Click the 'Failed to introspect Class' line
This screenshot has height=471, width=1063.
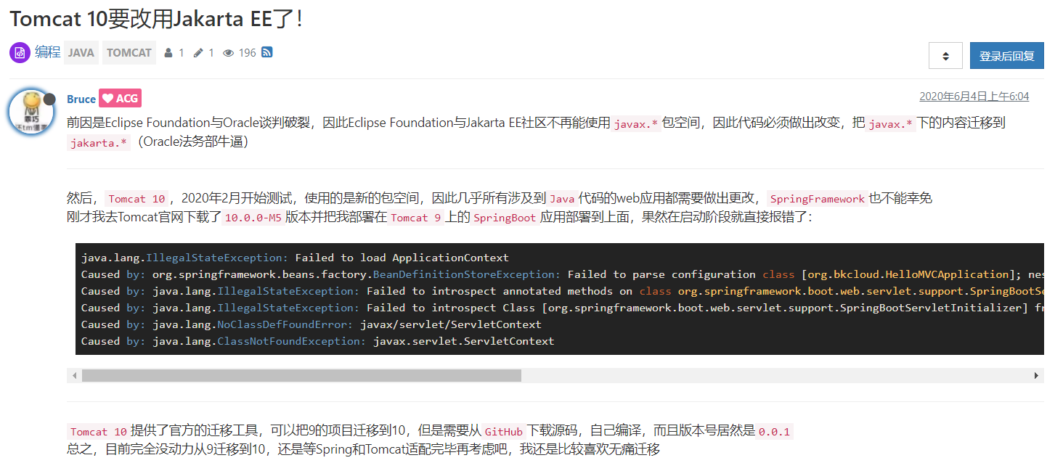pyautogui.click(x=563, y=308)
